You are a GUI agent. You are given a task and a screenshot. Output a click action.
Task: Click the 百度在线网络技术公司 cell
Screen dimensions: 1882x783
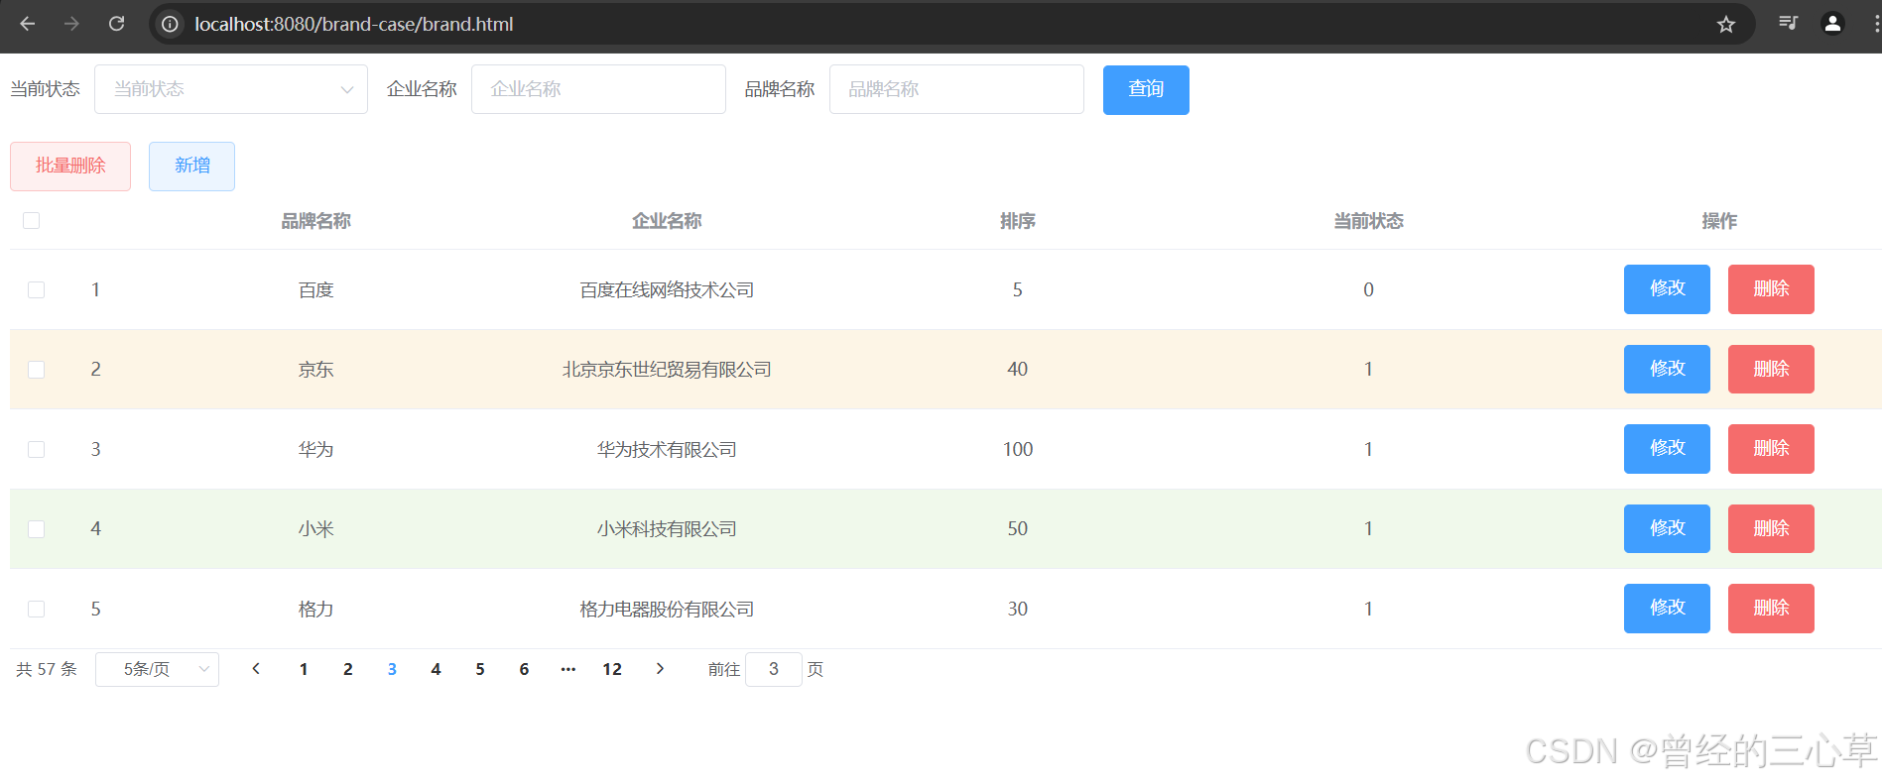point(667,290)
